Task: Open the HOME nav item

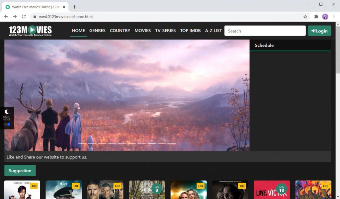Action: 78,31
